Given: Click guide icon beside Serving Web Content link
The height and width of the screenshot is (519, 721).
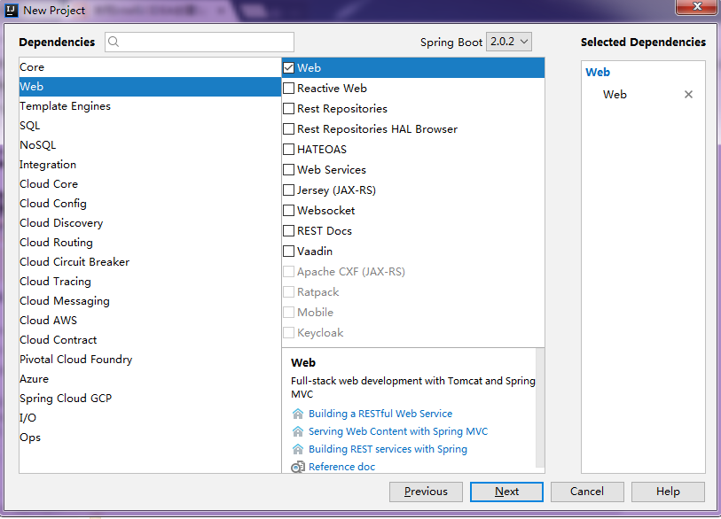Looking at the screenshot, I should (x=298, y=431).
